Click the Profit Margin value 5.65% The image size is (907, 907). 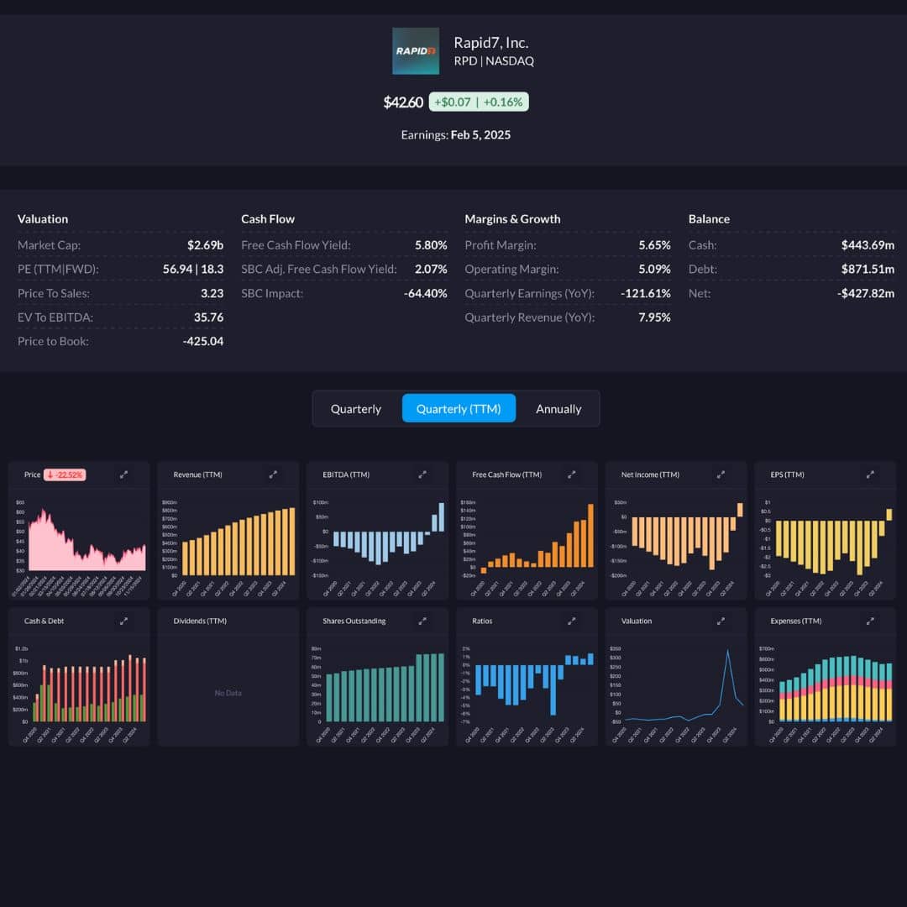click(x=655, y=245)
